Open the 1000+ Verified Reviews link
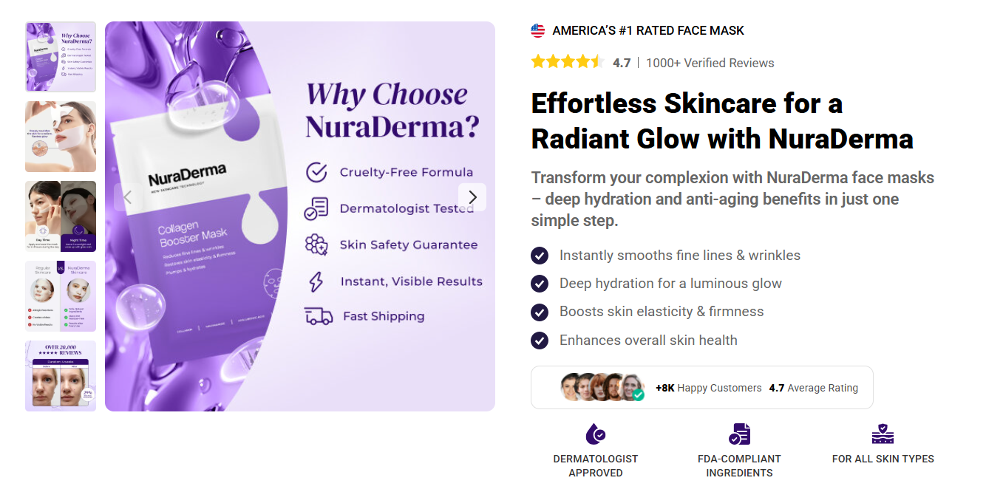 click(710, 63)
